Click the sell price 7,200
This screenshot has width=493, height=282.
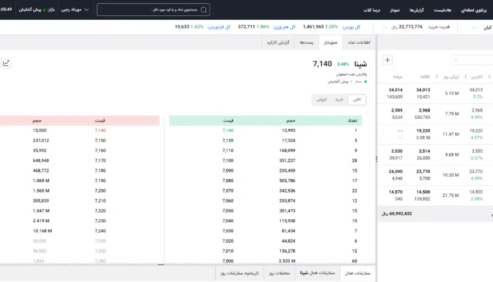coord(100,191)
